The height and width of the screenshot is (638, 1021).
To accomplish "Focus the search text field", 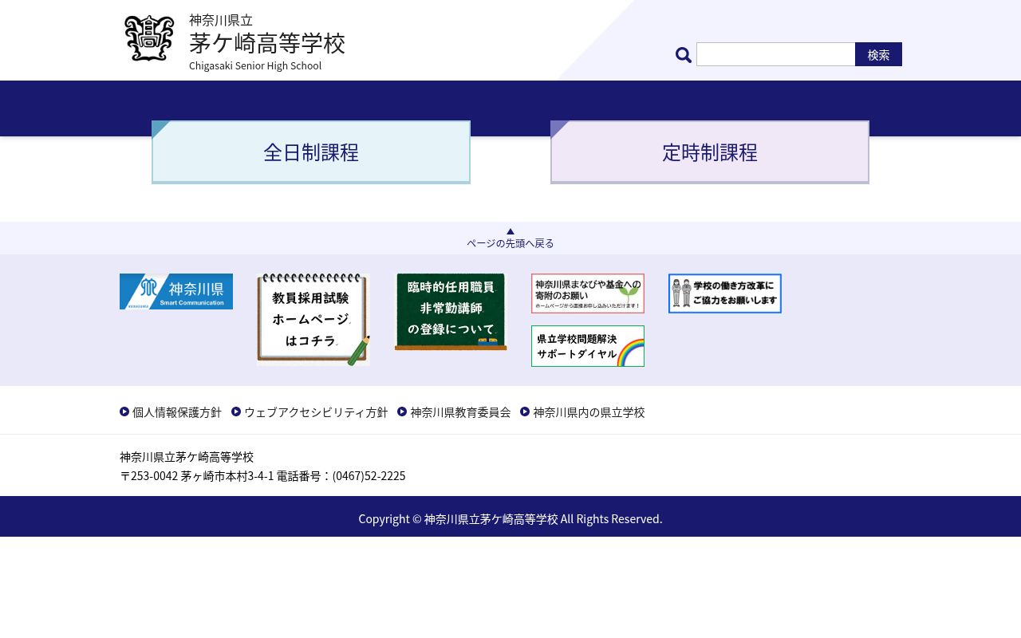I will (776, 54).
